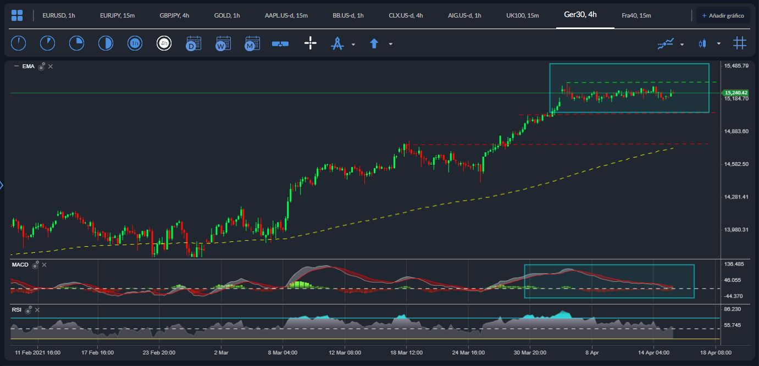Switch to the BB.US-d, 1h tab

[348, 15]
